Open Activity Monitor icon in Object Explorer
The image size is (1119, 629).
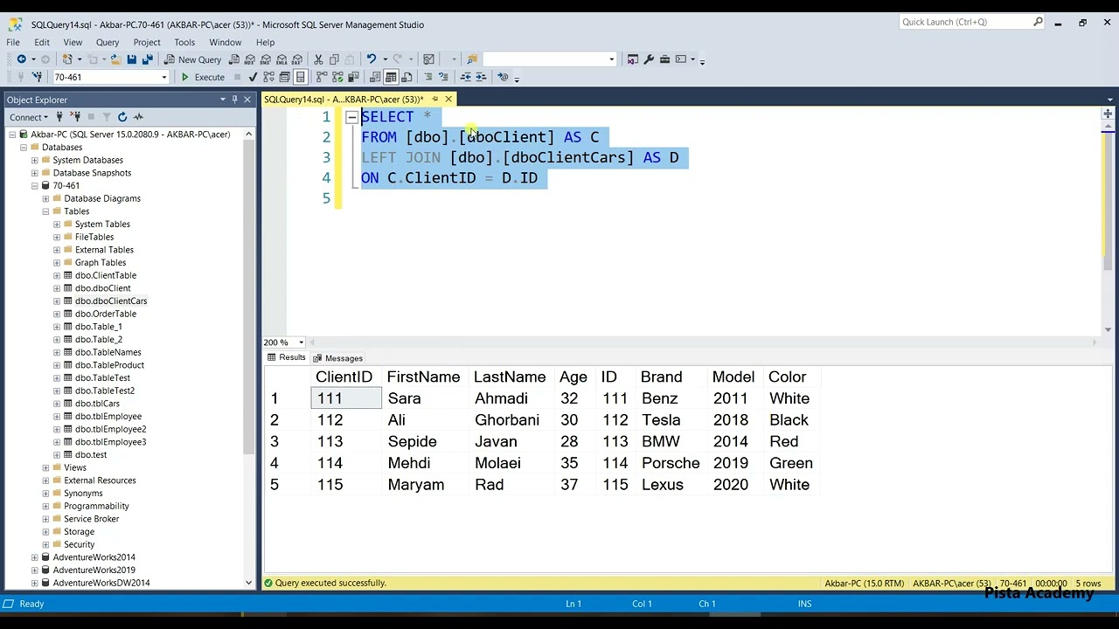pyautogui.click(x=138, y=117)
